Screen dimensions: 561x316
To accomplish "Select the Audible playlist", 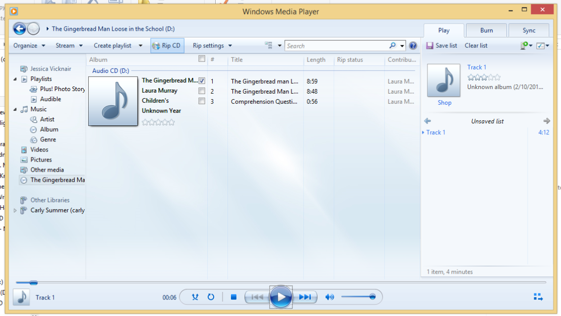I will [50, 99].
